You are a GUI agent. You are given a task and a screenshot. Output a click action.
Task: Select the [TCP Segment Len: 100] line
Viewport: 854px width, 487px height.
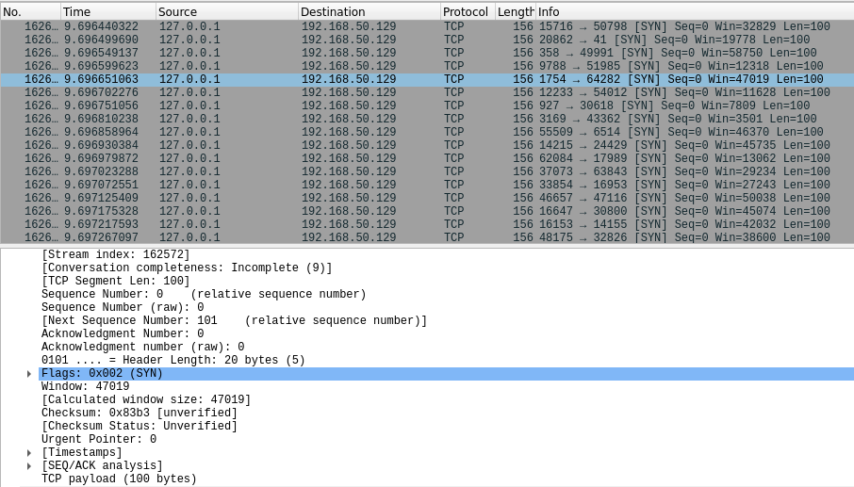point(115,281)
